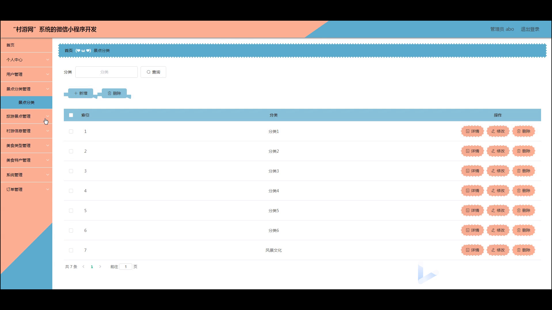Open the 订单管理 sidebar menu label
552x310 pixels.
coord(14,189)
